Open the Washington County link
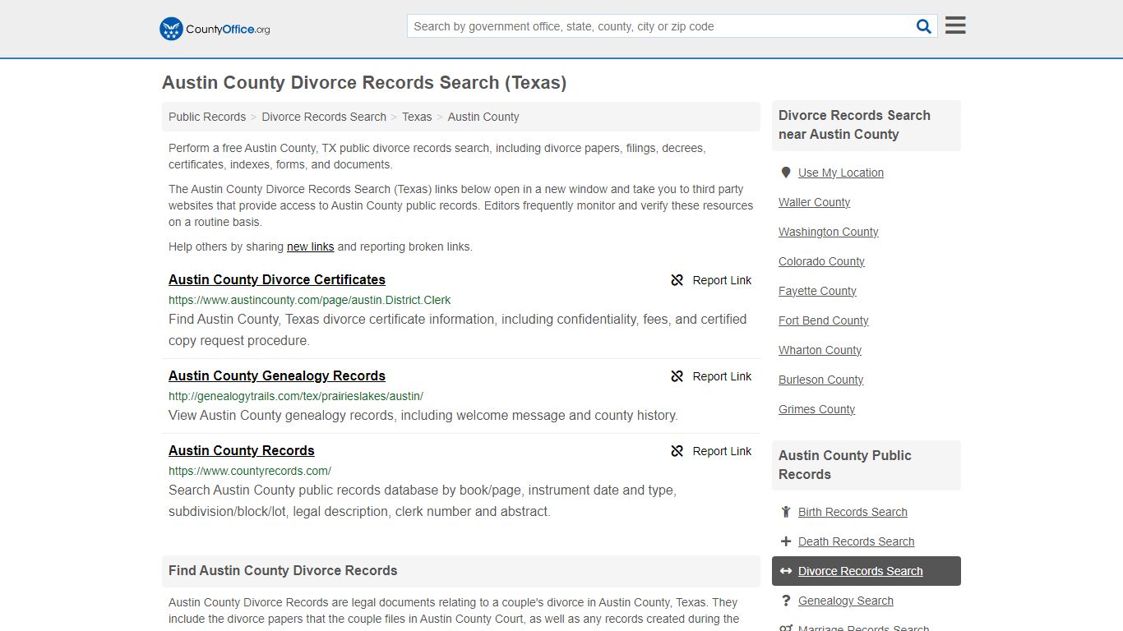This screenshot has height=631, width=1123. [828, 232]
